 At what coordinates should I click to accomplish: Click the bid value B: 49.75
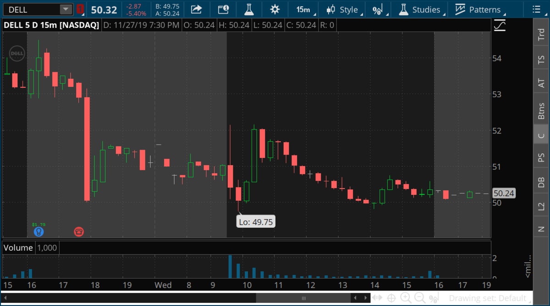point(167,6)
